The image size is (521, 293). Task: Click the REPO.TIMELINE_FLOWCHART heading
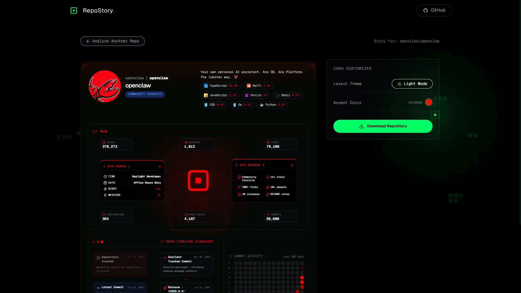click(187, 241)
